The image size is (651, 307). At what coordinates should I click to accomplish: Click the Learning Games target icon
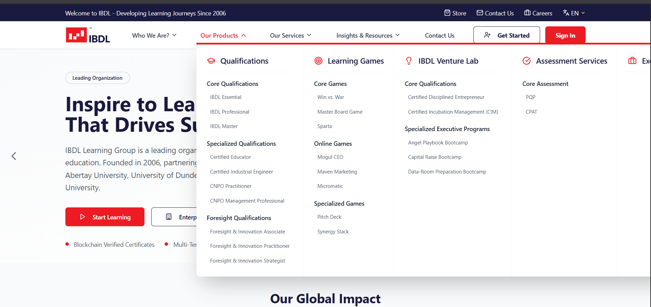pyautogui.click(x=318, y=61)
